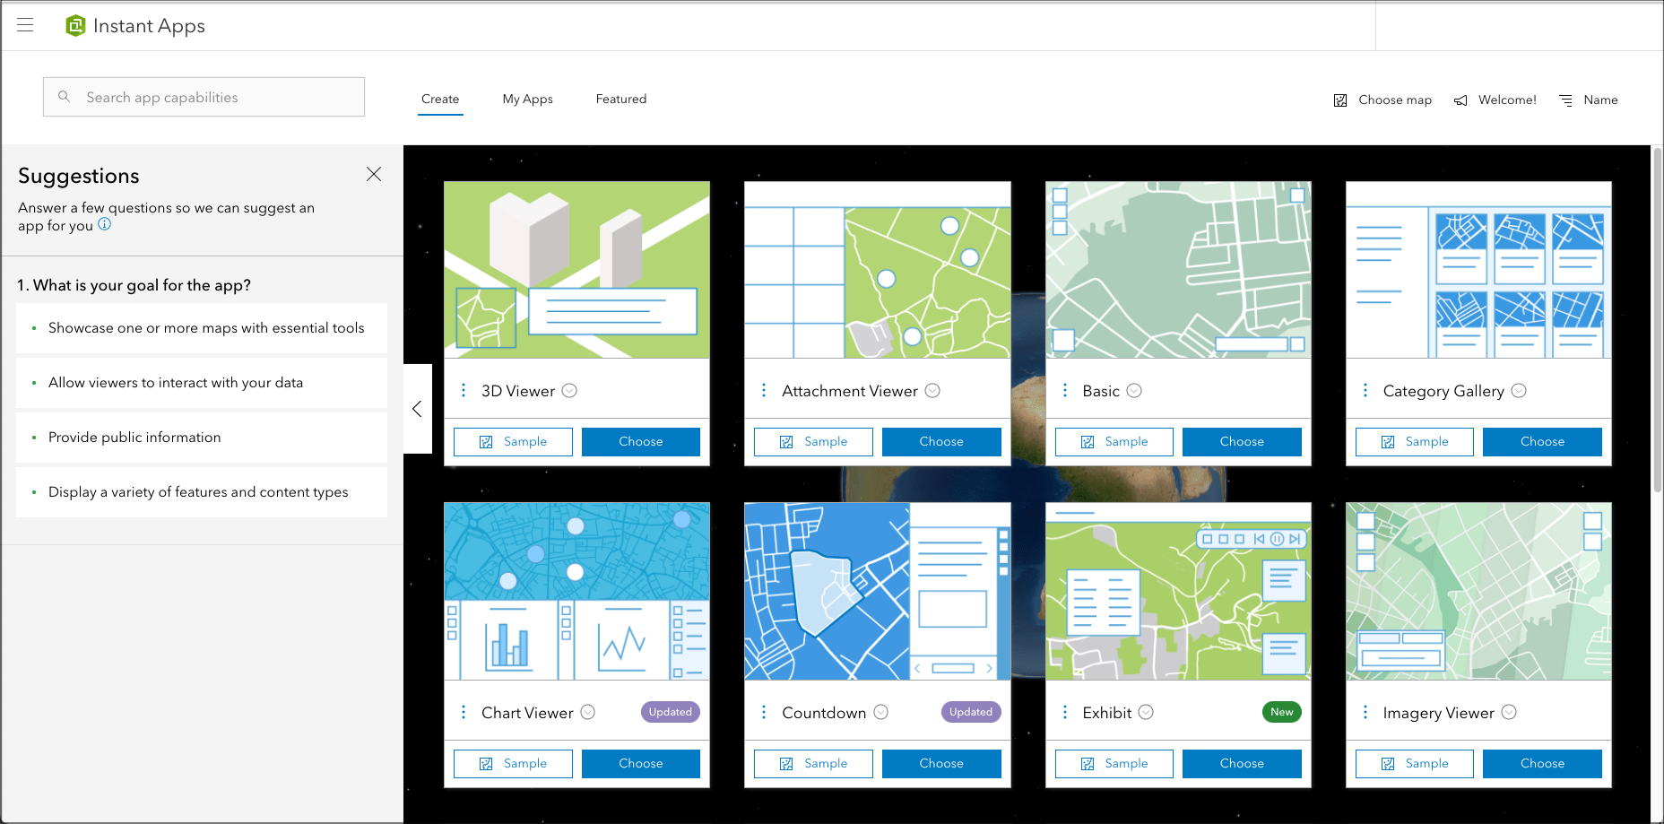Screen dimensions: 1664x824
Task: Open Choose map using its map icon
Action: (x=1340, y=100)
